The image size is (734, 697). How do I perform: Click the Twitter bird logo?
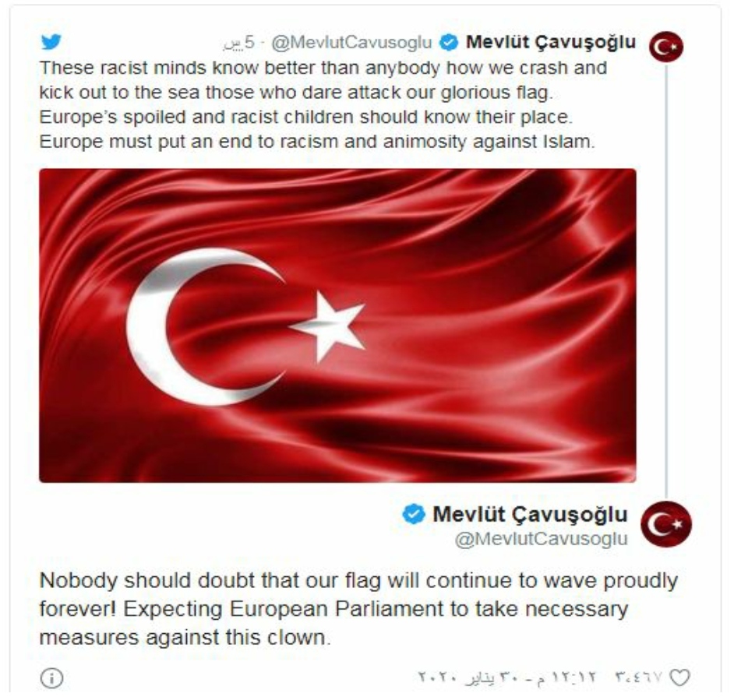tap(51, 42)
